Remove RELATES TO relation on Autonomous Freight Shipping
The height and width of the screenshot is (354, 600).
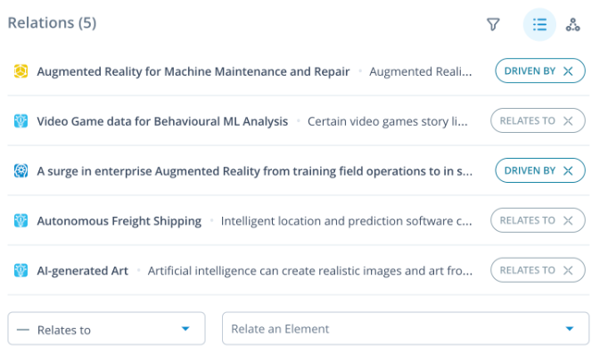pos(568,220)
